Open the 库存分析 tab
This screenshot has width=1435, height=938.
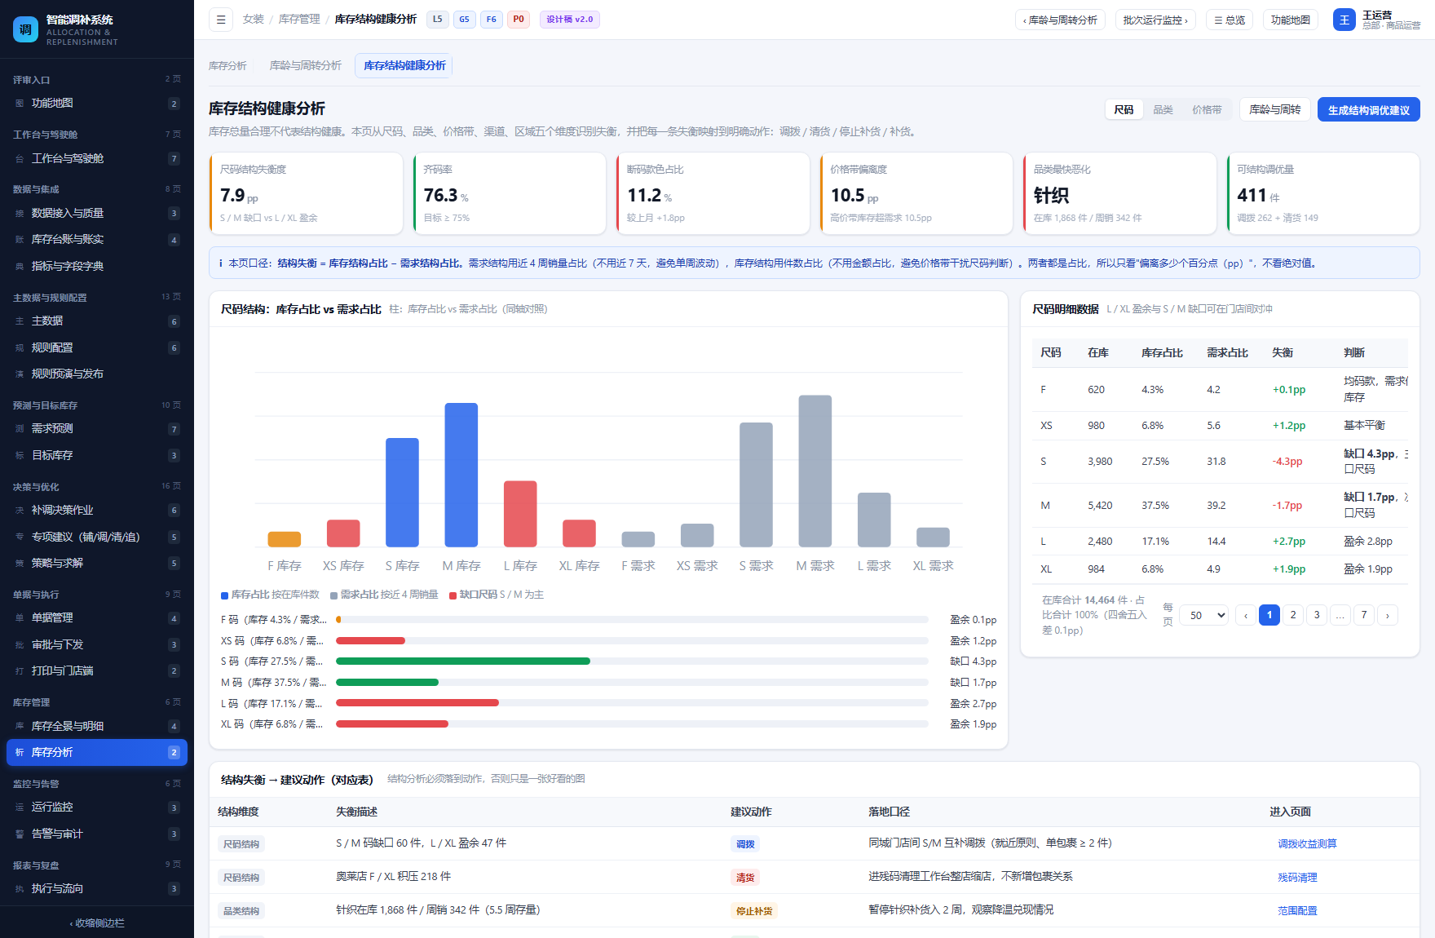(227, 66)
